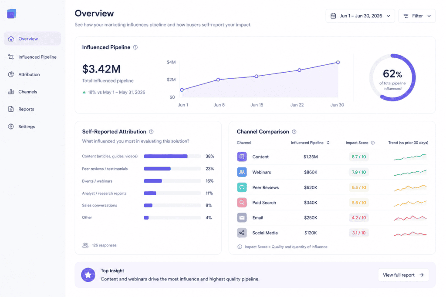
Task: Click Content's 8.7 / 10 score badge
Action: (359, 157)
